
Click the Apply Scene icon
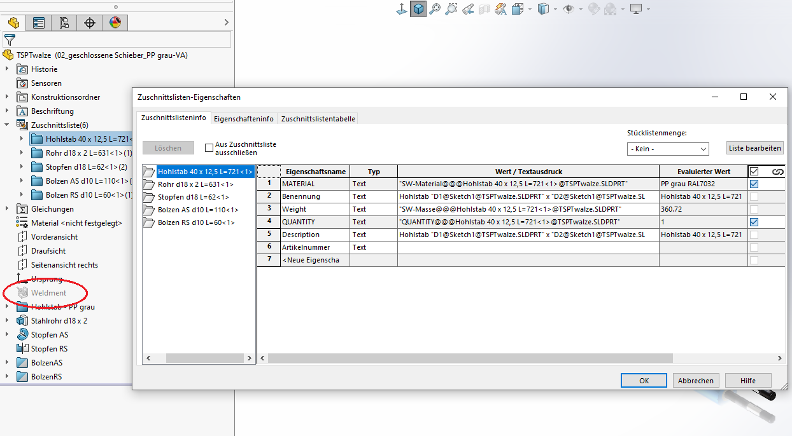pyautogui.click(x=611, y=9)
